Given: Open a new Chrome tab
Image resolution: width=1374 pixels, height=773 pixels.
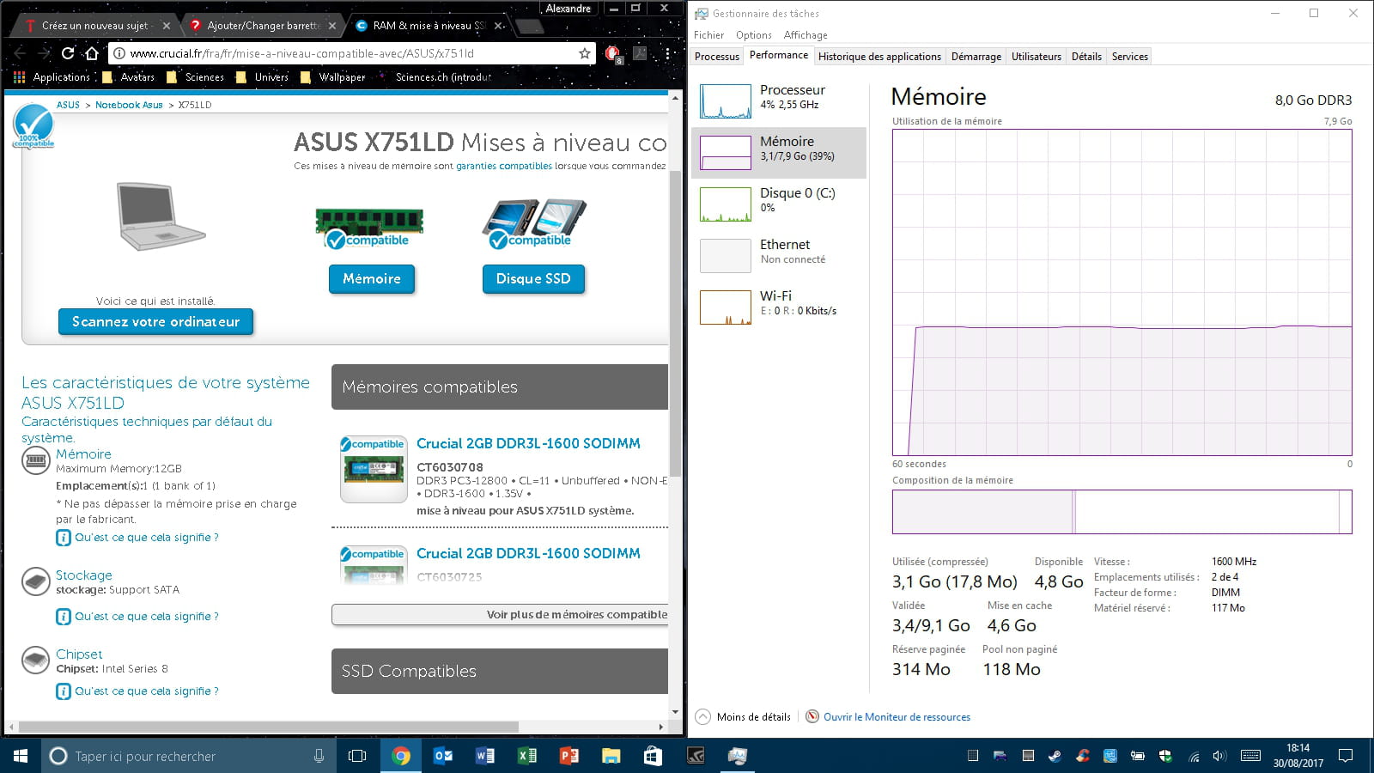Looking at the screenshot, I should coord(529,26).
